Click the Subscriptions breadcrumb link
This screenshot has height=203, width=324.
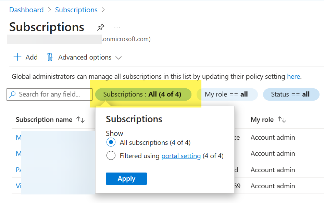coord(76,10)
